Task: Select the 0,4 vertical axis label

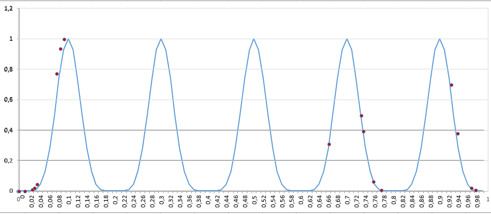Action: click(8, 130)
